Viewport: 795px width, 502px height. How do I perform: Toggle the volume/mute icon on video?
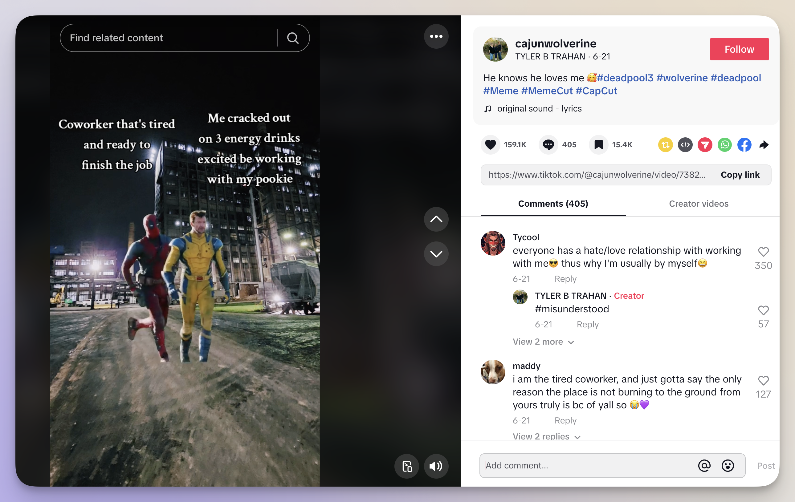436,466
